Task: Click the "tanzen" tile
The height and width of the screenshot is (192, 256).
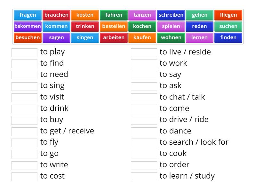Action: pos(142,15)
